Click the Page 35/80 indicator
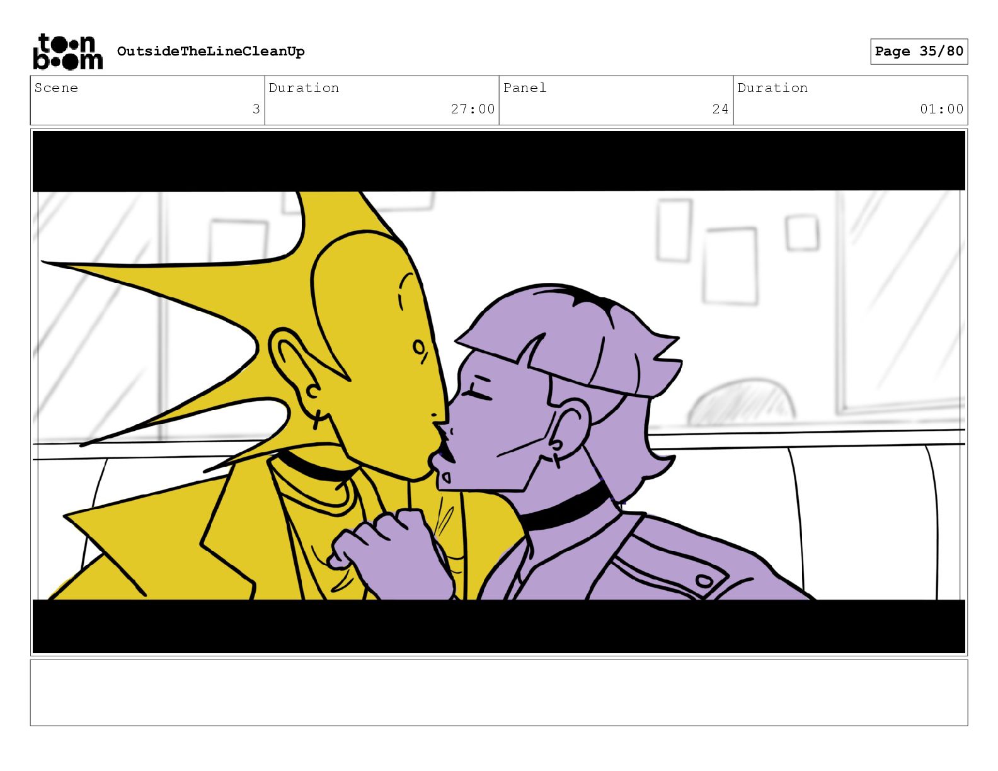Viewport: 998px width, 771px height. click(x=919, y=51)
